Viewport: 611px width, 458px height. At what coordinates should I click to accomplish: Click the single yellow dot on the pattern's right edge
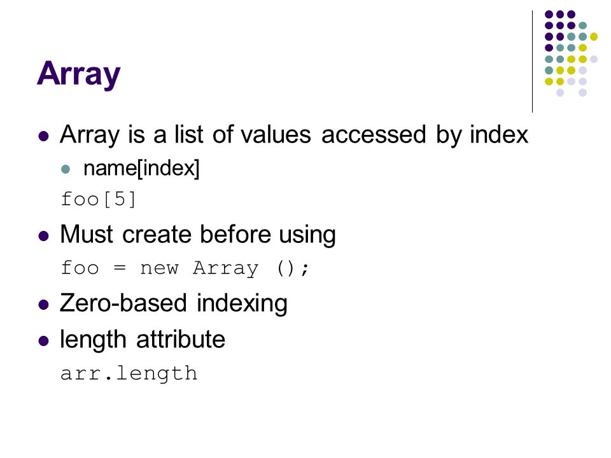tap(594, 37)
